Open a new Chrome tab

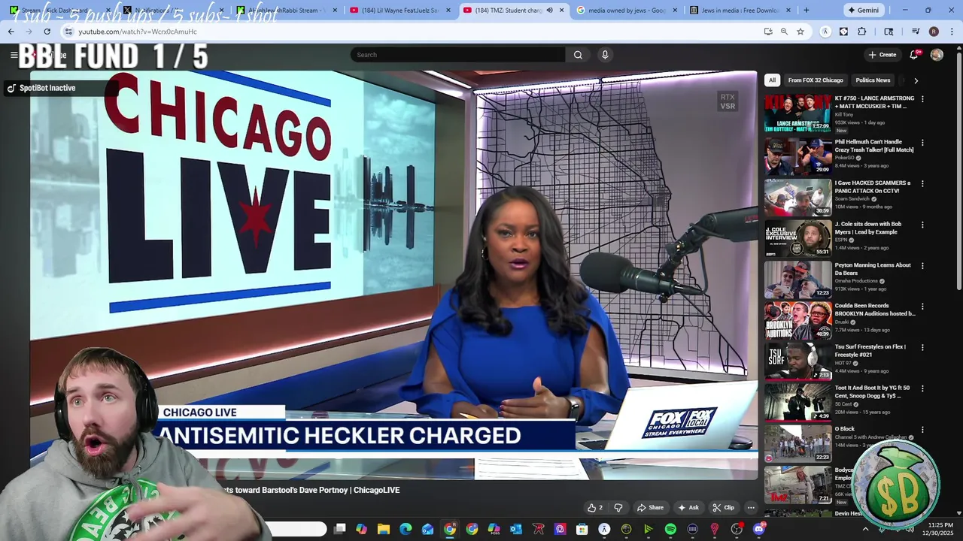click(x=807, y=11)
